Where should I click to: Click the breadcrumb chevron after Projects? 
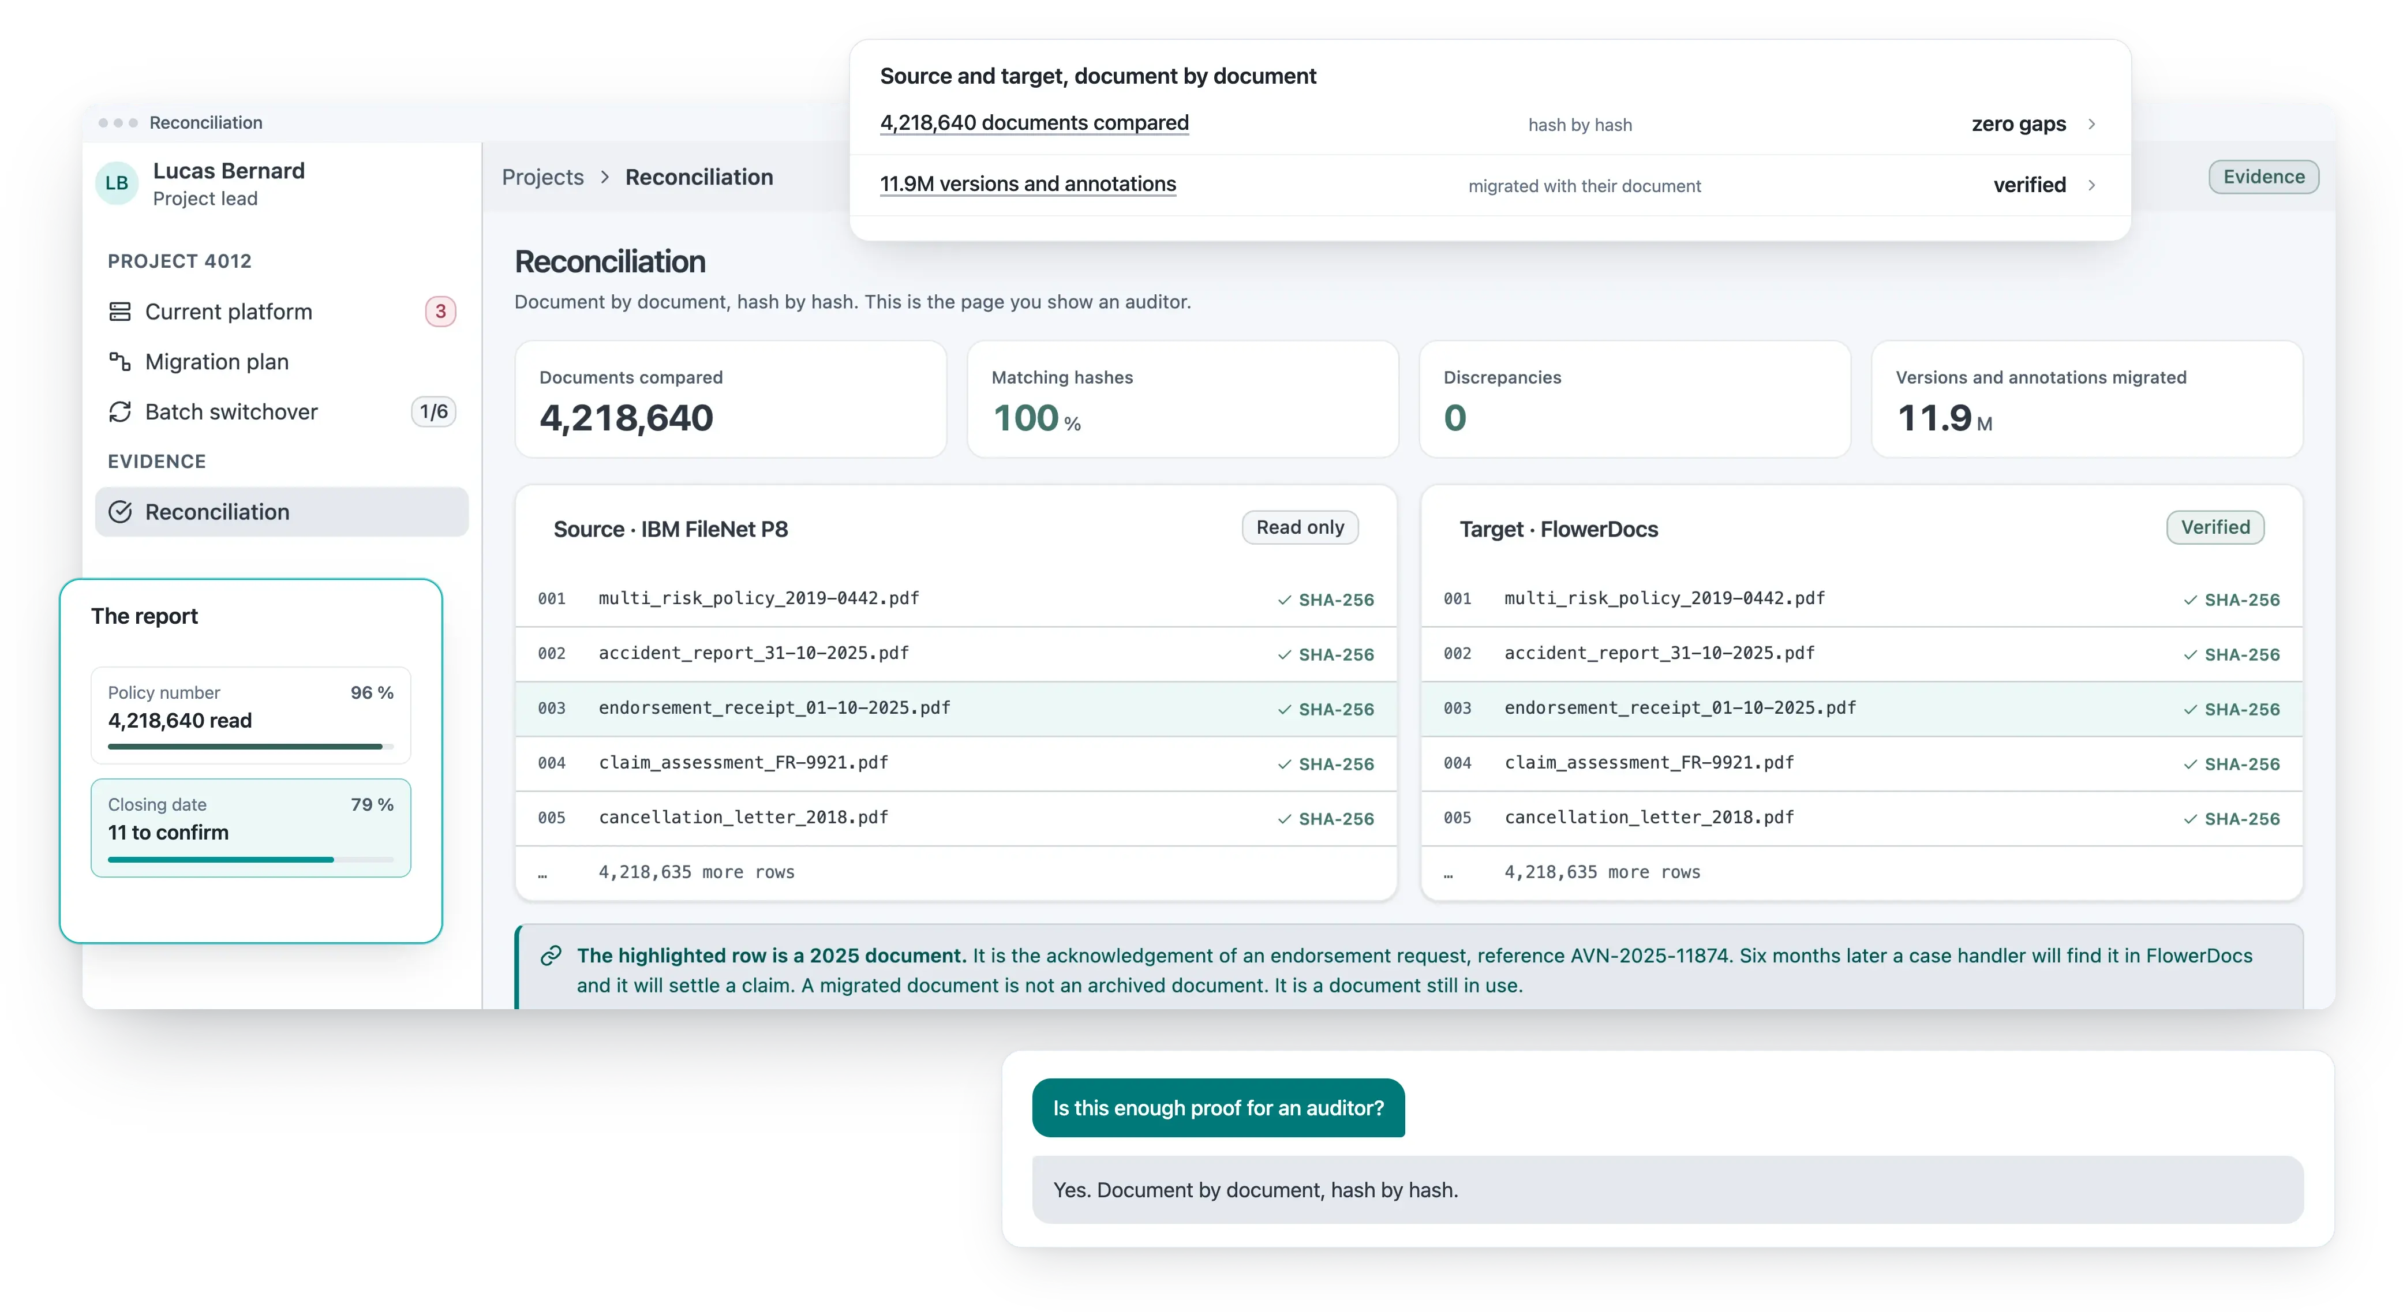click(604, 177)
